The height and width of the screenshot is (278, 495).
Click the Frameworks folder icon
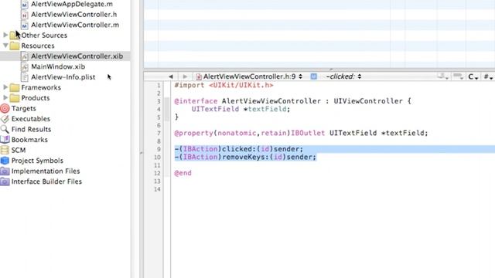pos(15,87)
